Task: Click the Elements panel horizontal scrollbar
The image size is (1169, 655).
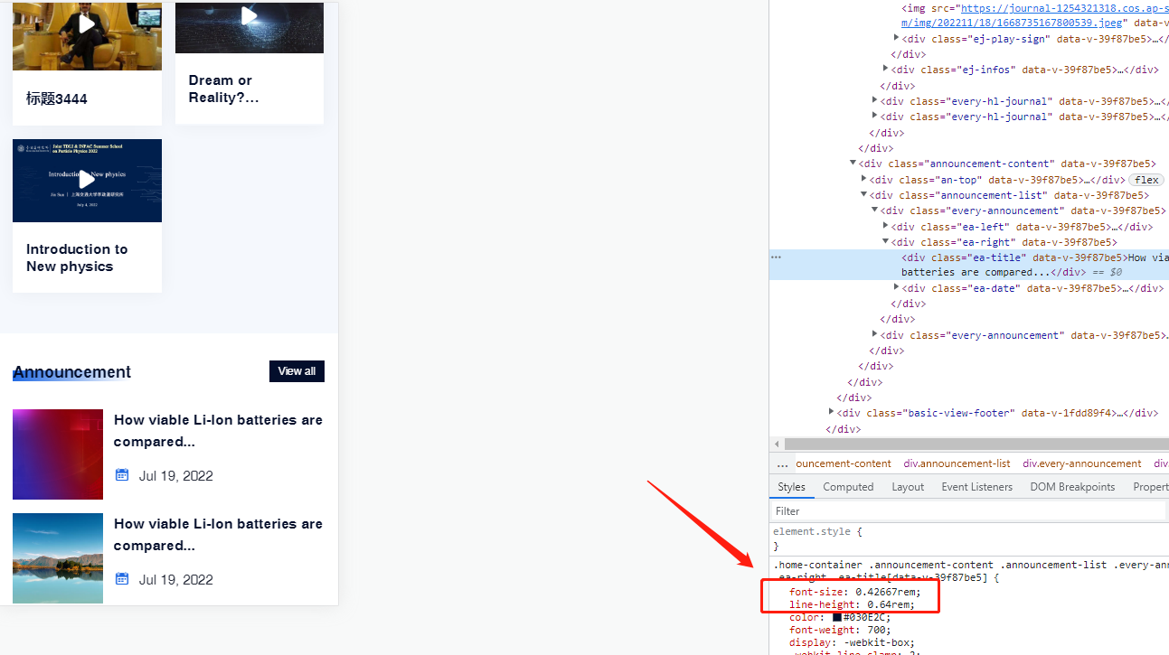Action: 976,444
